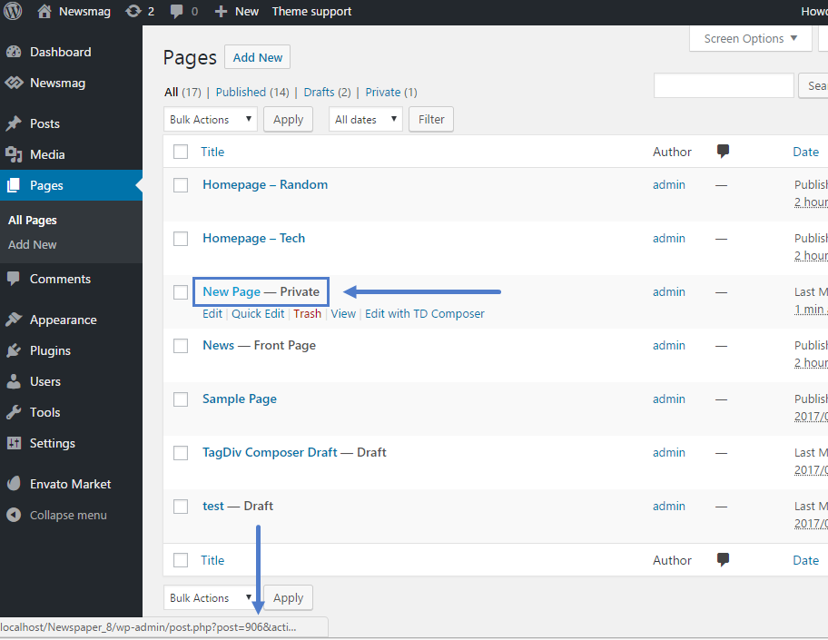
Task: Focus the pages search input field
Action: 724,85
